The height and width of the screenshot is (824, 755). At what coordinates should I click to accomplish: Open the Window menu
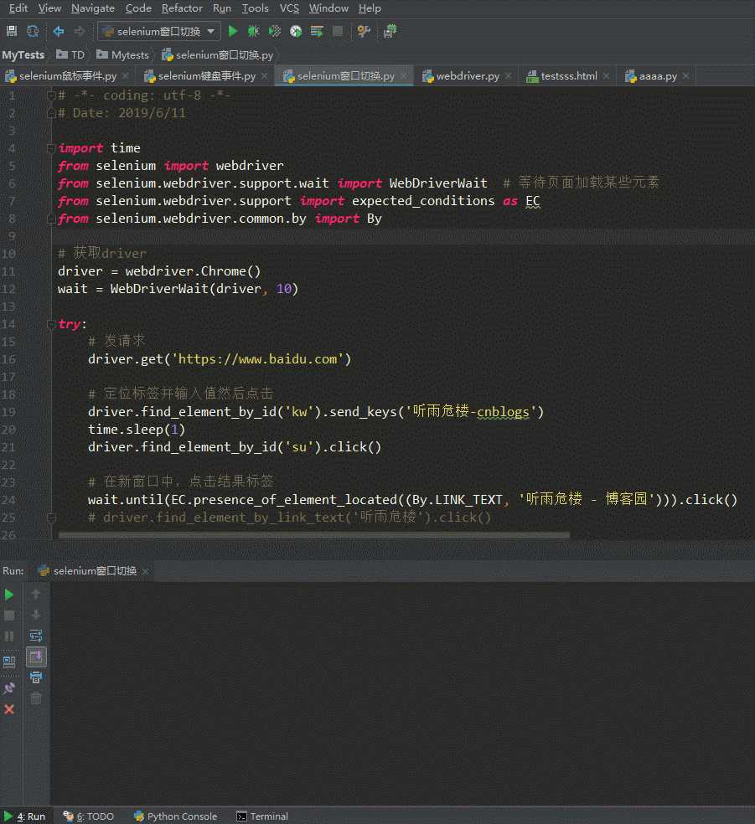tap(328, 8)
